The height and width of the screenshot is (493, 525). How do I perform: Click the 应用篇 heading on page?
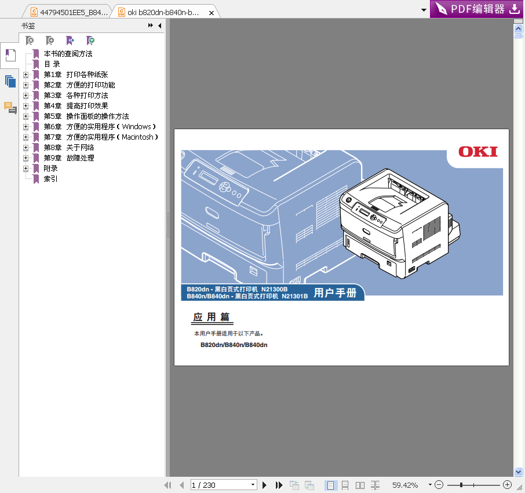tap(212, 317)
